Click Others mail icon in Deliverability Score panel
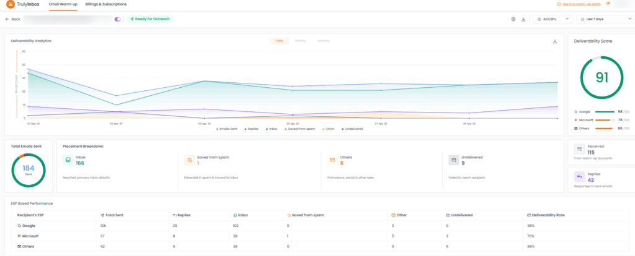 click(x=575, y=129)
